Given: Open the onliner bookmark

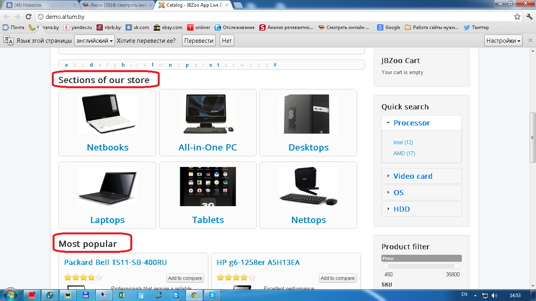Looking at the screenshot, I should (x=199, y=27).
